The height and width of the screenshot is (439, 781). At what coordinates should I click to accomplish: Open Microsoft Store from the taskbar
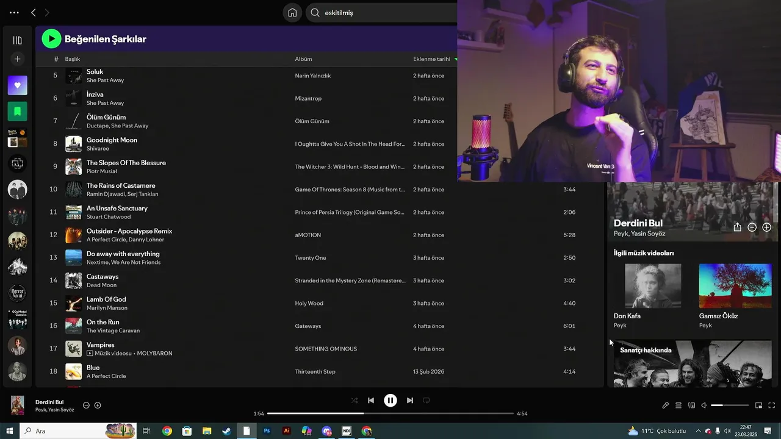pyautogui.click(x=187, y=431)
